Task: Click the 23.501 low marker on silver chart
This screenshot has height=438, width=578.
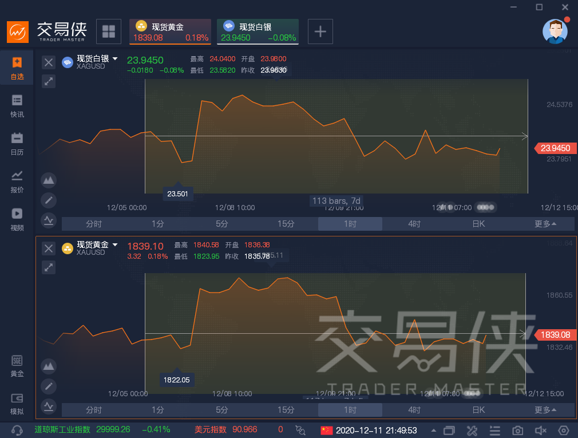Action: click(x=177, y=194)
